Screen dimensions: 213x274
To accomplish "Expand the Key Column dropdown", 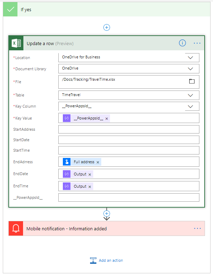I will click(191, 107).
